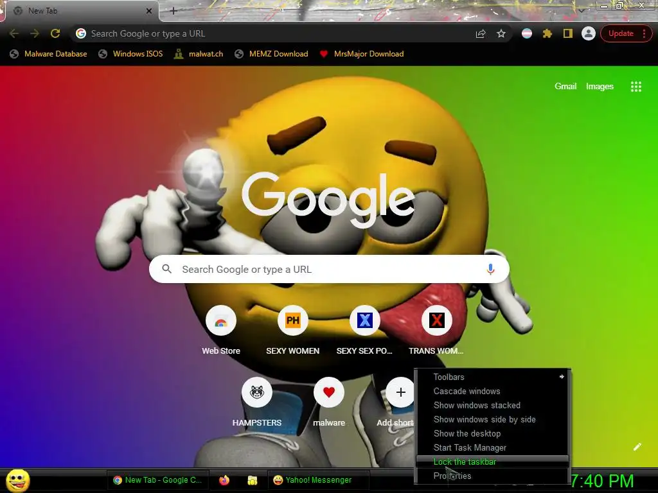The height and width of the screenshot is (493, 658).
Task: Expand the Toolbars submenu arrow
Action: click(x=562, y=377)
